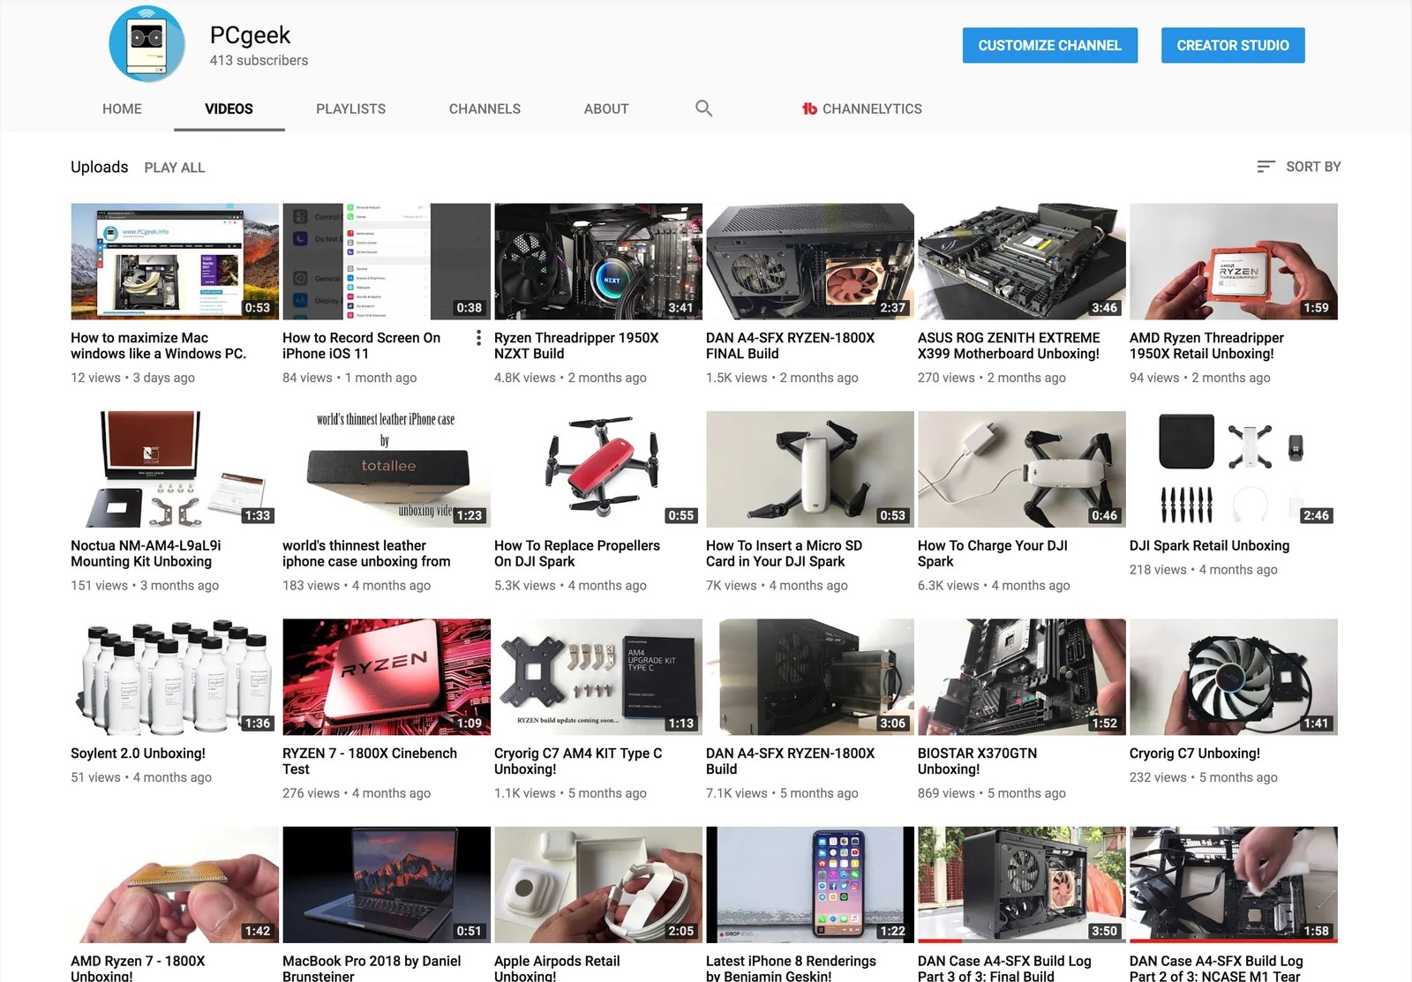Open 'How To Replace Propellers On DJI Spark' title
The height and width of the screenshot is (982, 1412).
(x=577, y=553)
